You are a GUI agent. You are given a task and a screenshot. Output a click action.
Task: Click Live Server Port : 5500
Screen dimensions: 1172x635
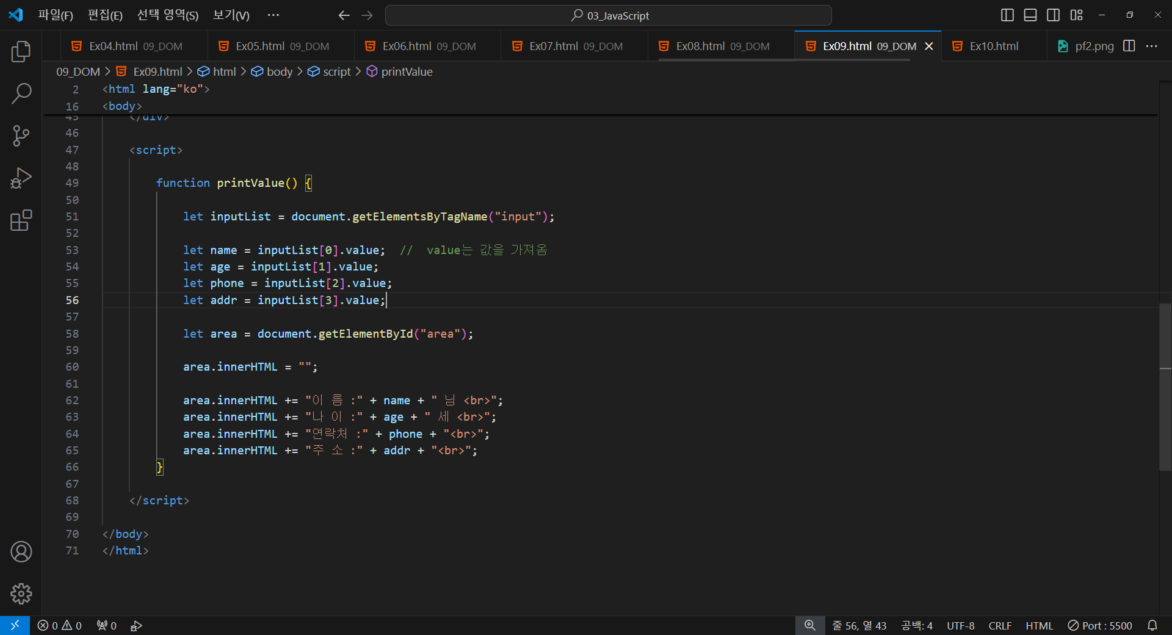point(1100,625)
